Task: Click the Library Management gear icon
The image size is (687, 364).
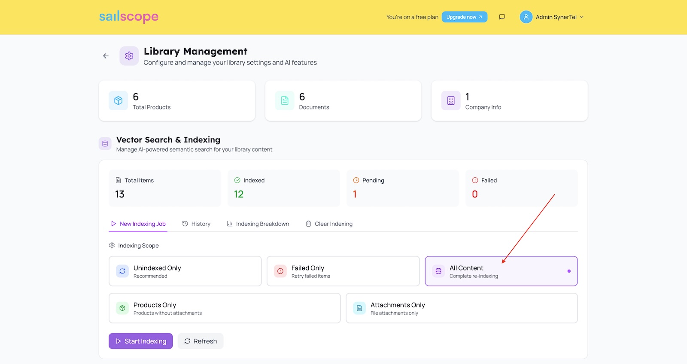Action: [129, 56]
